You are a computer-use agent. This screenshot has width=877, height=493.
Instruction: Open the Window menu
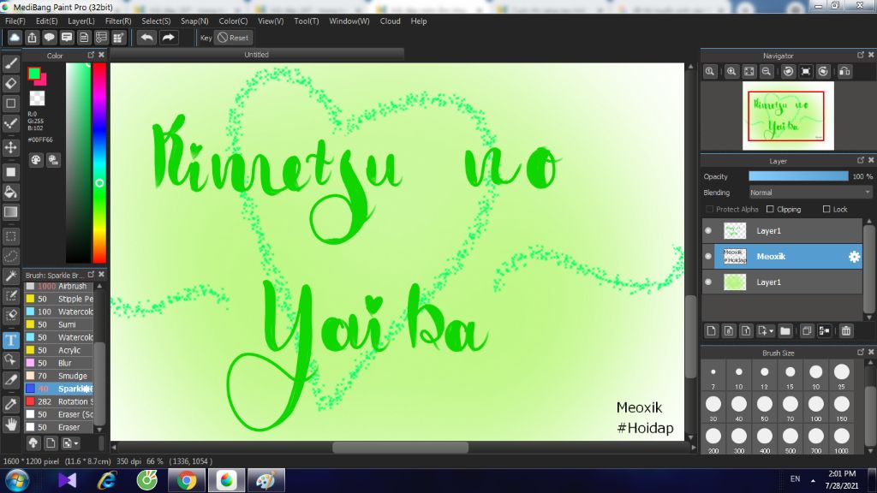(349, 21)
